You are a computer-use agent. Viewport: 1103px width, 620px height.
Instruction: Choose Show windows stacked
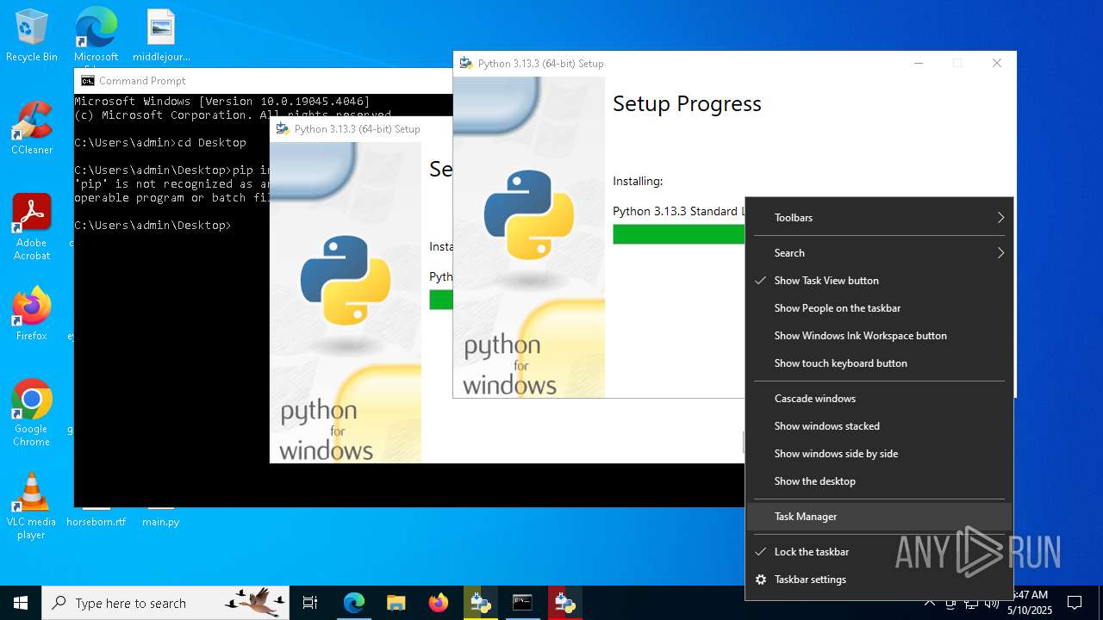pos(879,426)
